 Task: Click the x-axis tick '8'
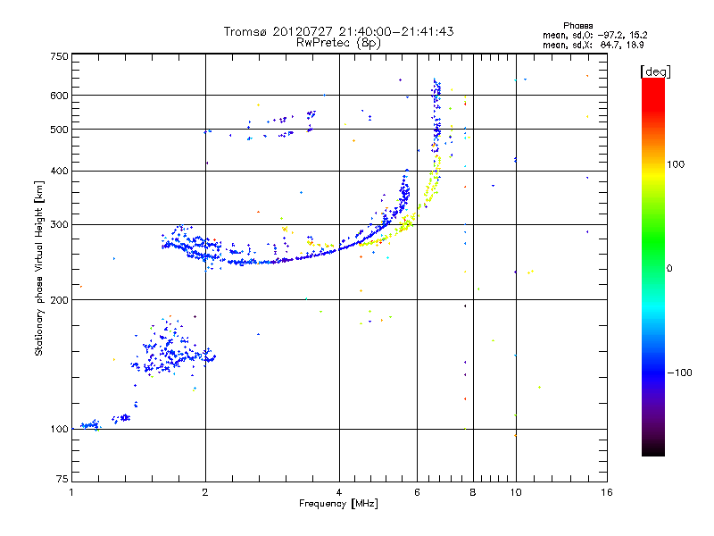tap(473, 492)
